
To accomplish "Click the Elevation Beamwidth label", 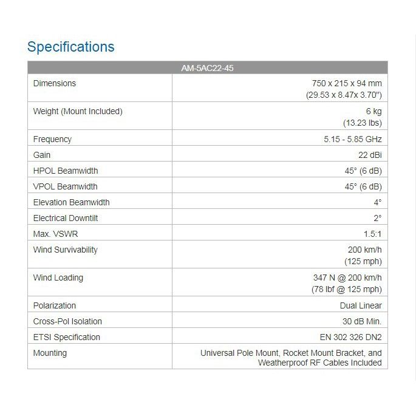I will (x=72, y=202).
